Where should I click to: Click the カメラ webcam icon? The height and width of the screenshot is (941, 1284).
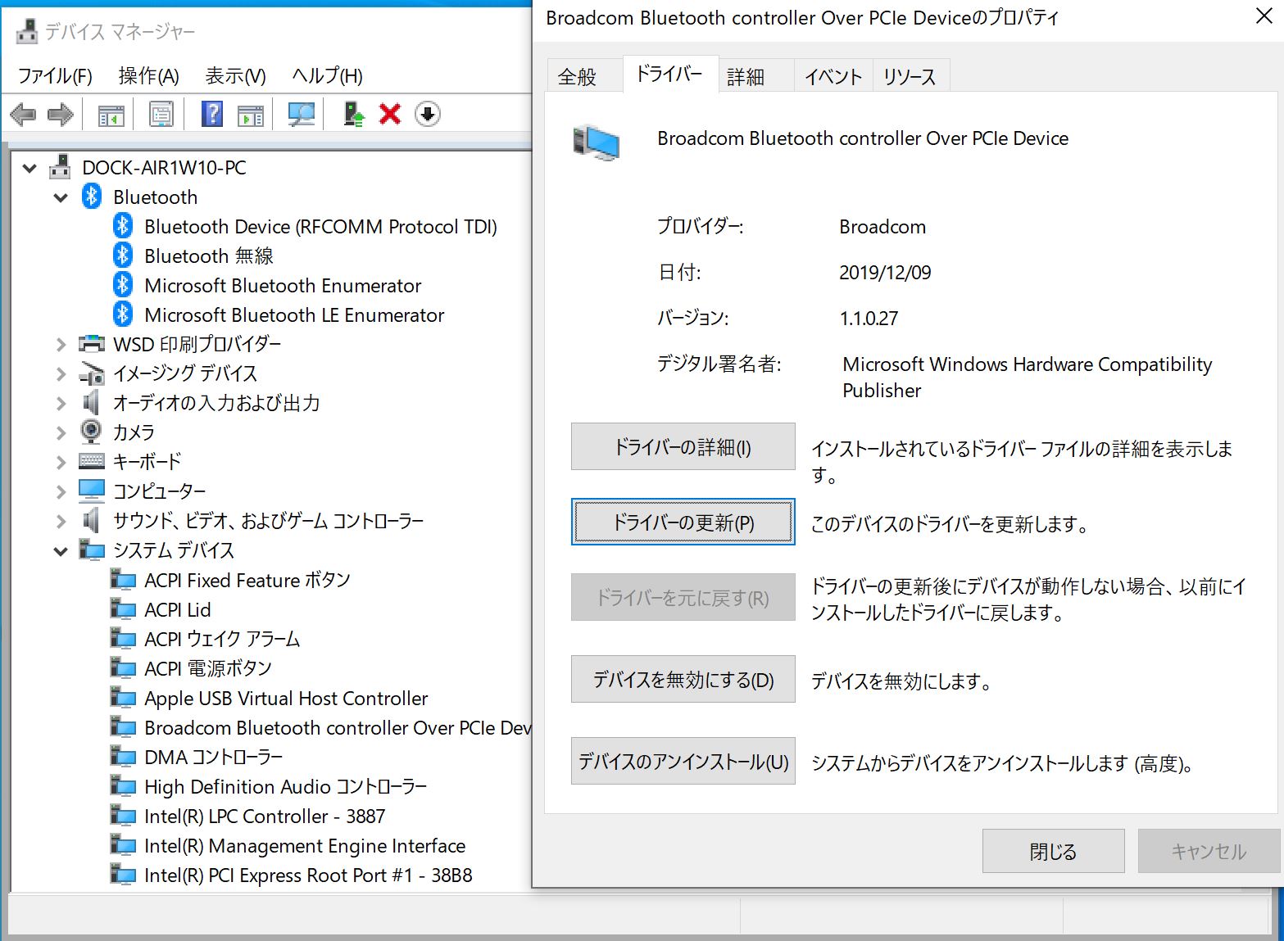click(x=91, y=432)
